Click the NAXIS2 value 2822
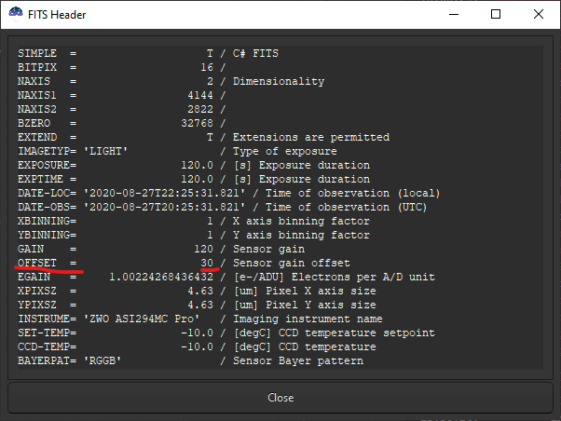The width and height of the screenshot is (561, 421). point(199,110)
